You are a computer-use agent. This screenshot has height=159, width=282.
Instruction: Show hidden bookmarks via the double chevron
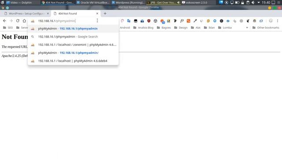[247, 27]
